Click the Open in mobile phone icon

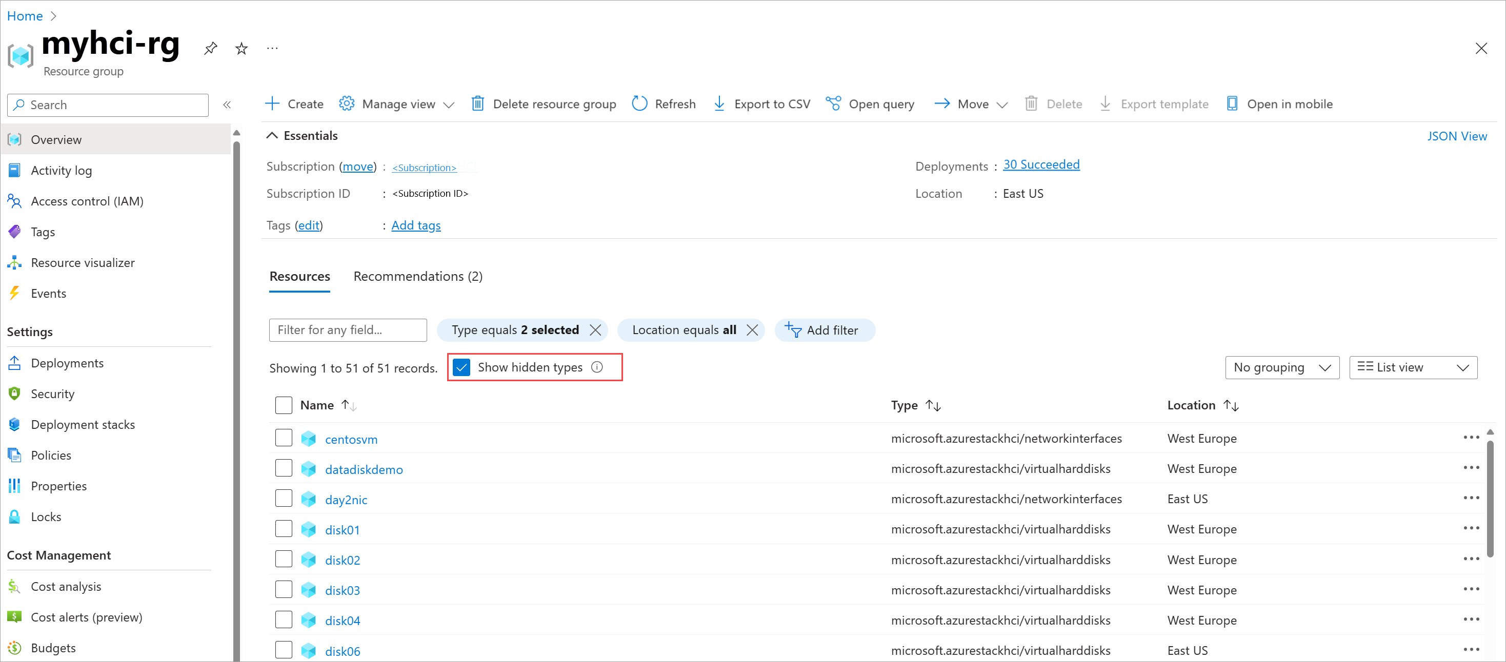pyautogui.click(x=1232, y=104)
